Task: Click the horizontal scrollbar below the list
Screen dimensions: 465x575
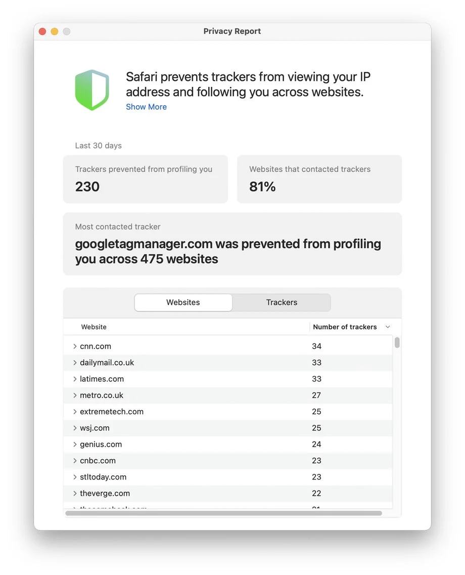Action: (x=223, y=513)
